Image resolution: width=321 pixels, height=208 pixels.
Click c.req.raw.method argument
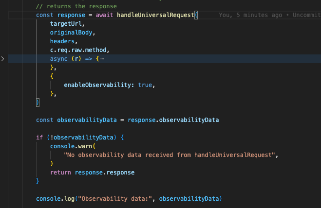point(78,50)
